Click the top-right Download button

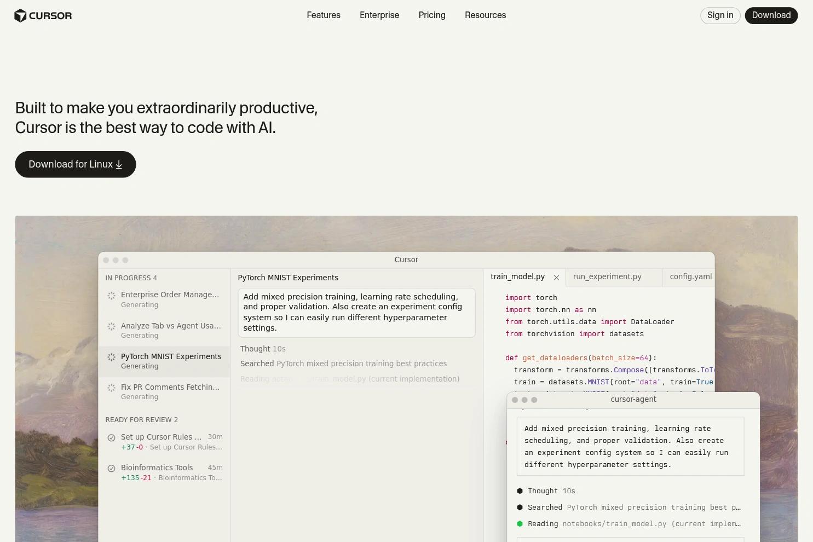coord(771,15)
